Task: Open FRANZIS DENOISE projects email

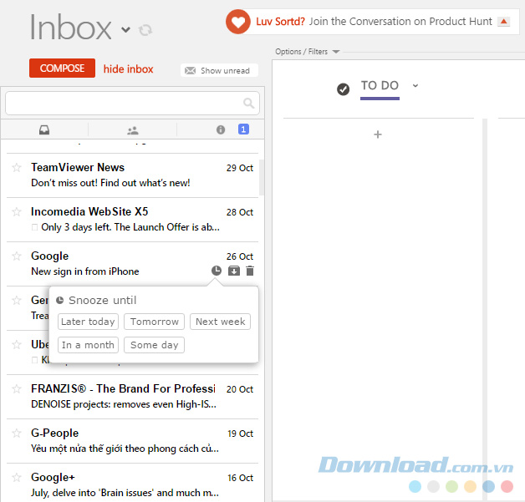Action: [132, 397]
